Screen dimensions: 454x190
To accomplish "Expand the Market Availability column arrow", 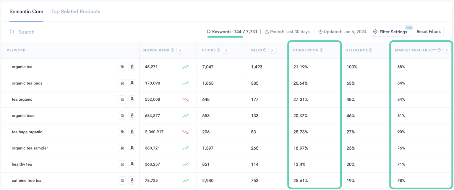I will [447, 50].
